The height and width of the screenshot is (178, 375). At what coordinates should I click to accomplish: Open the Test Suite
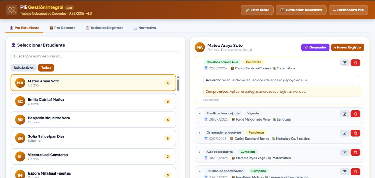click(257, 10)
